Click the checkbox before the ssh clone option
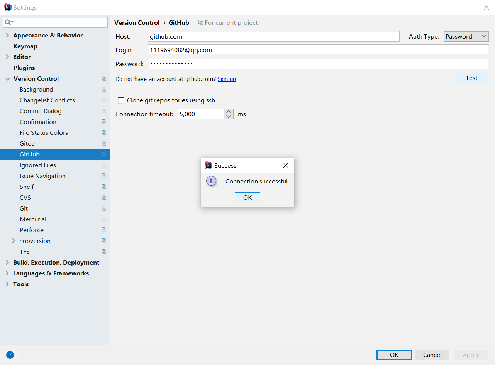 tap(121, 100)
